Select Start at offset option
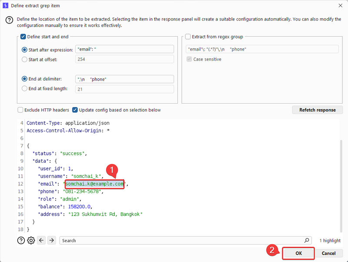 (x=24, y=59)
